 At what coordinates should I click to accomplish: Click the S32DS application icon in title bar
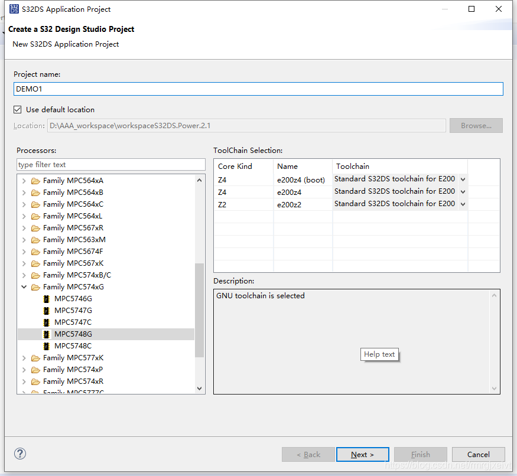(x=14, y=9)
